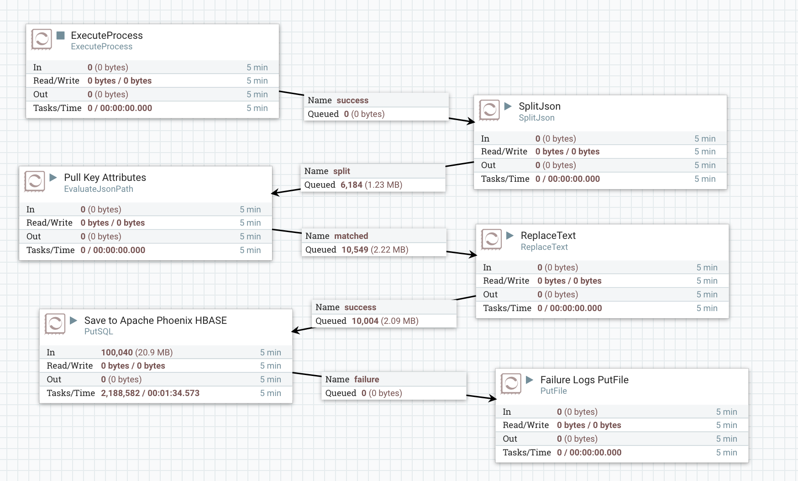
Task: Click the Save to Apache Phoenix HBASE icon
Action: coord(55,324)
